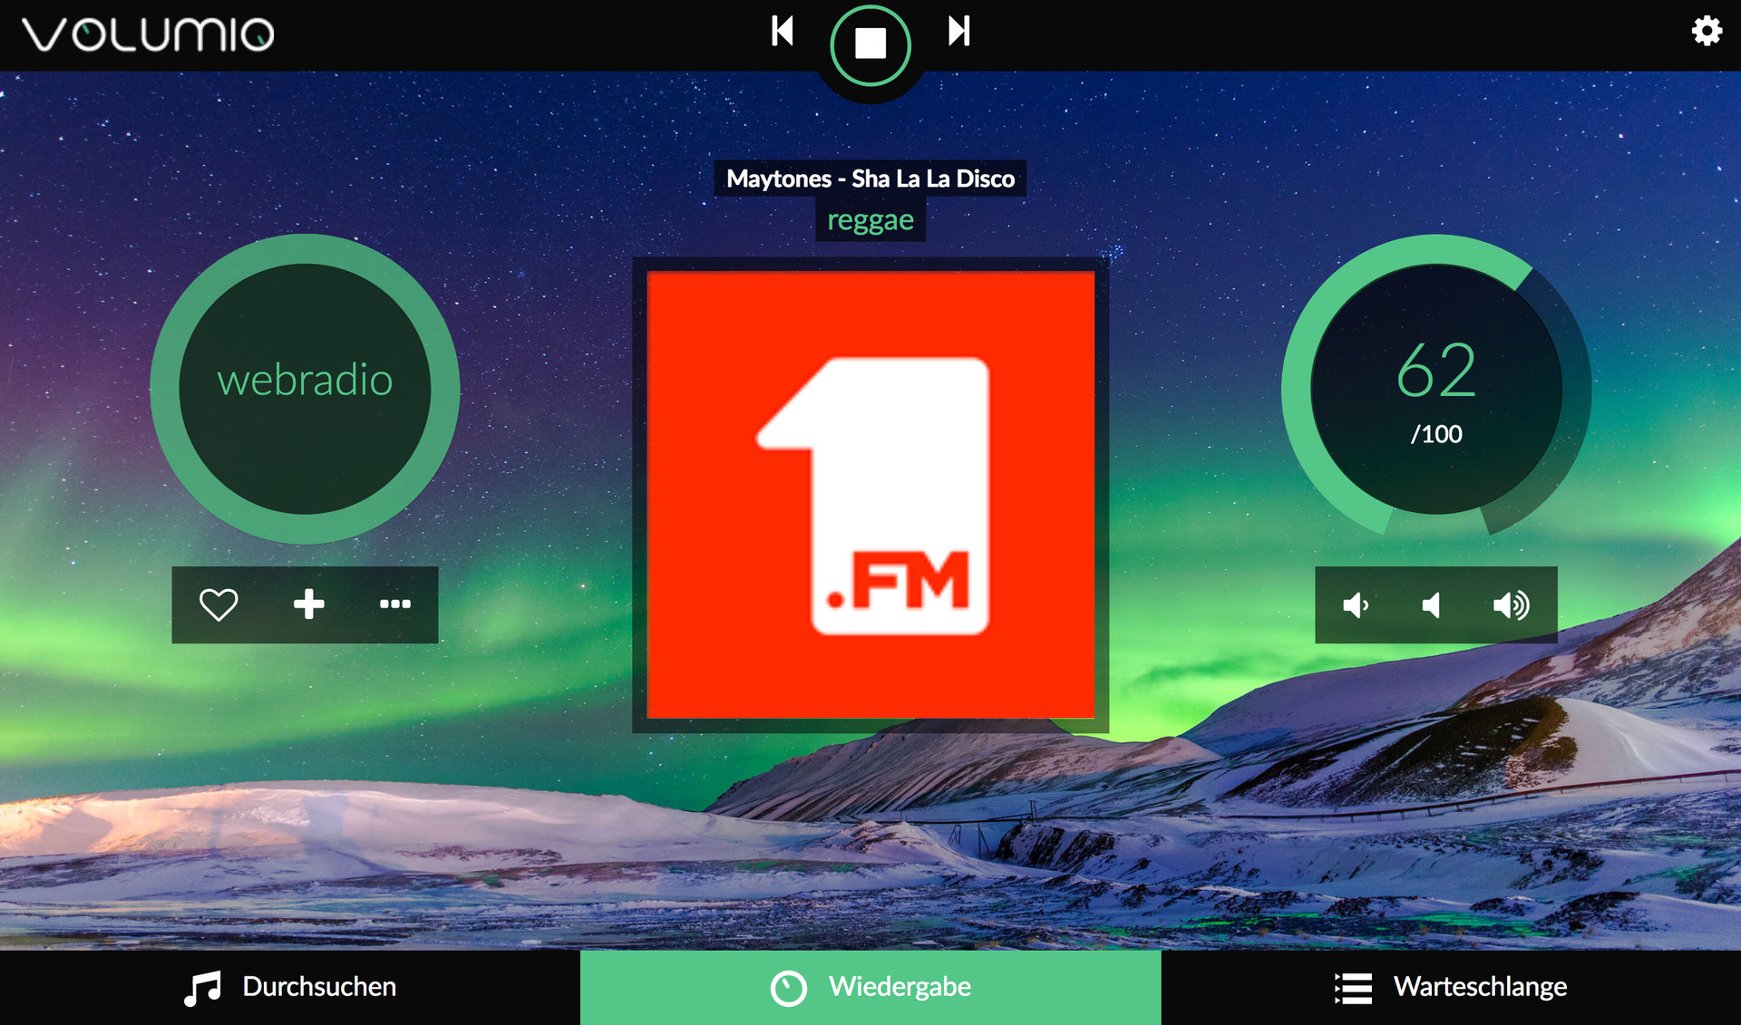Click the 1.FM album art thumbnail

tap(870, 495)
